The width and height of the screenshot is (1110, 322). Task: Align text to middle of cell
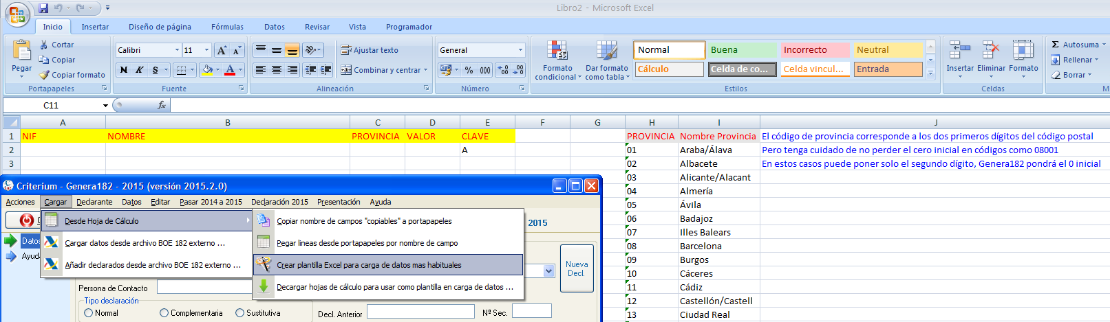[276, 50]
